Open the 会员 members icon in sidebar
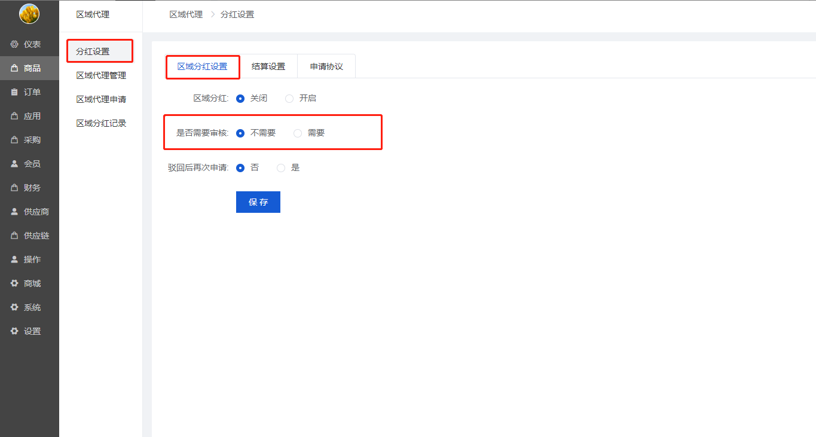816x437 pixels. pyautogui.click(x=15, y=164)
